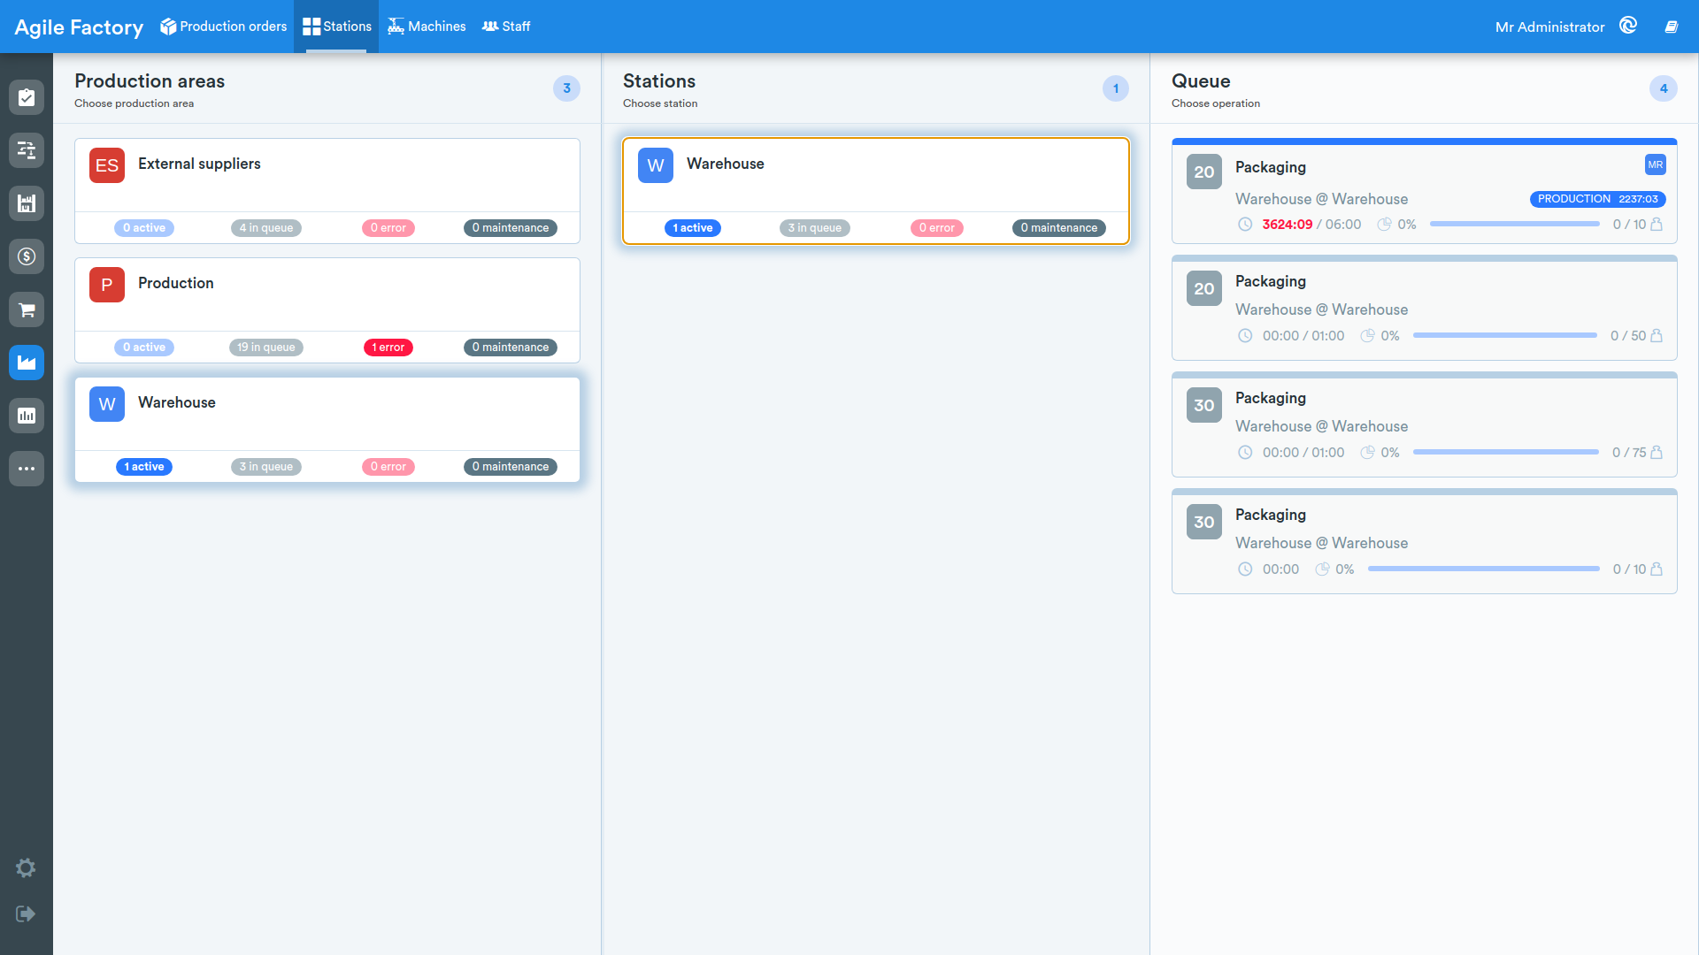Viewport: 1699px width, 955px height.
Task: Click PRODUCTION 2237:03 status badge
Action: click(x=1597, y=199)
